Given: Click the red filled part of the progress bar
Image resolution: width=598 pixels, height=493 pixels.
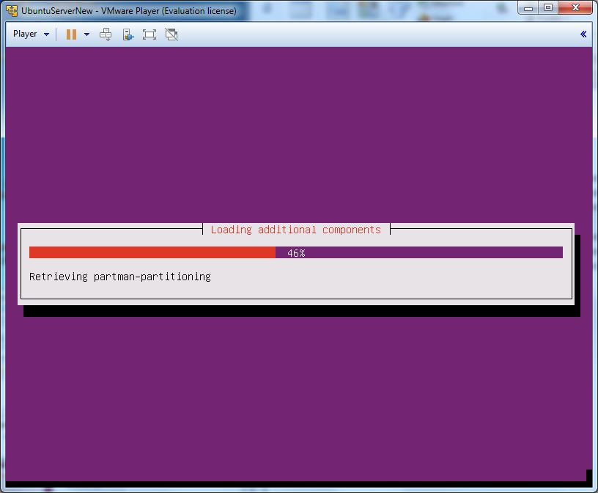Looking at the screenshot, I should pos(152,252).
